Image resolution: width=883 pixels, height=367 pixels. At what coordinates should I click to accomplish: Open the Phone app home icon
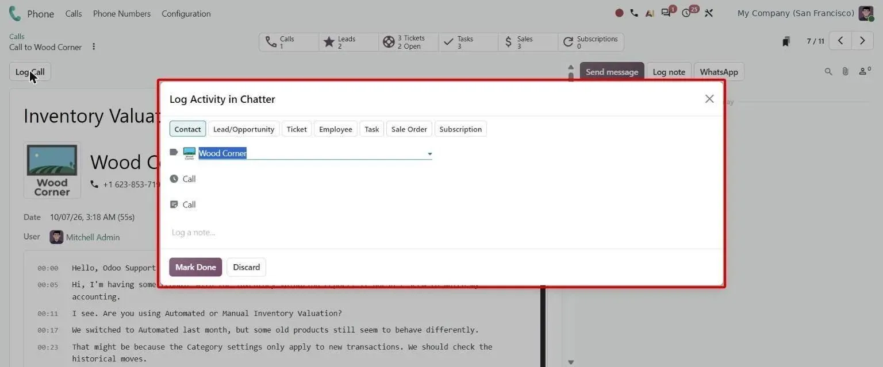14,13
